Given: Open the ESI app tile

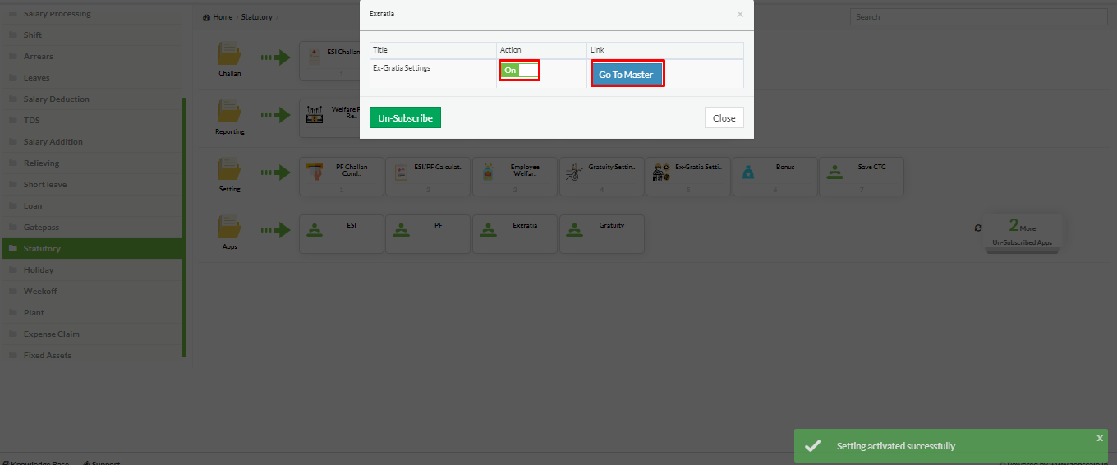Looking at the screenshot, I should (342, 234).
